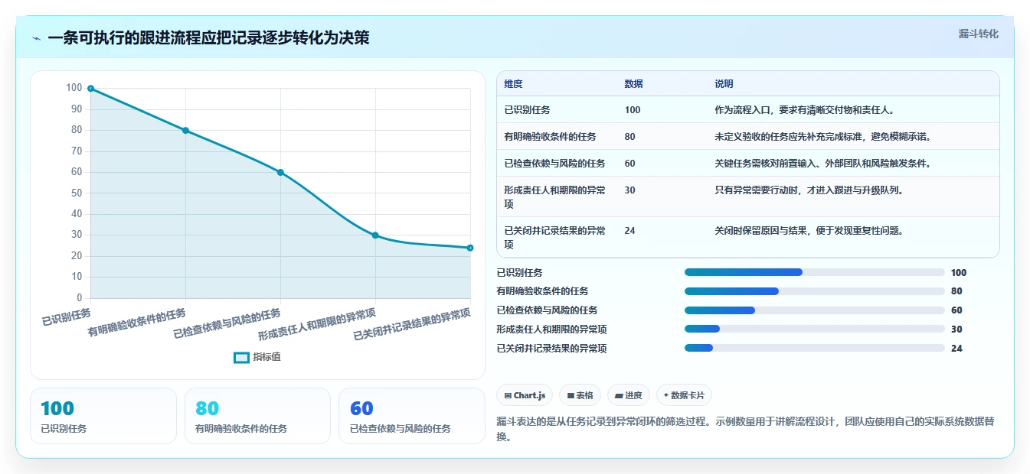Click x-axis label 已检查依赖与风险的任务 on chart

(x=227, y=324)
